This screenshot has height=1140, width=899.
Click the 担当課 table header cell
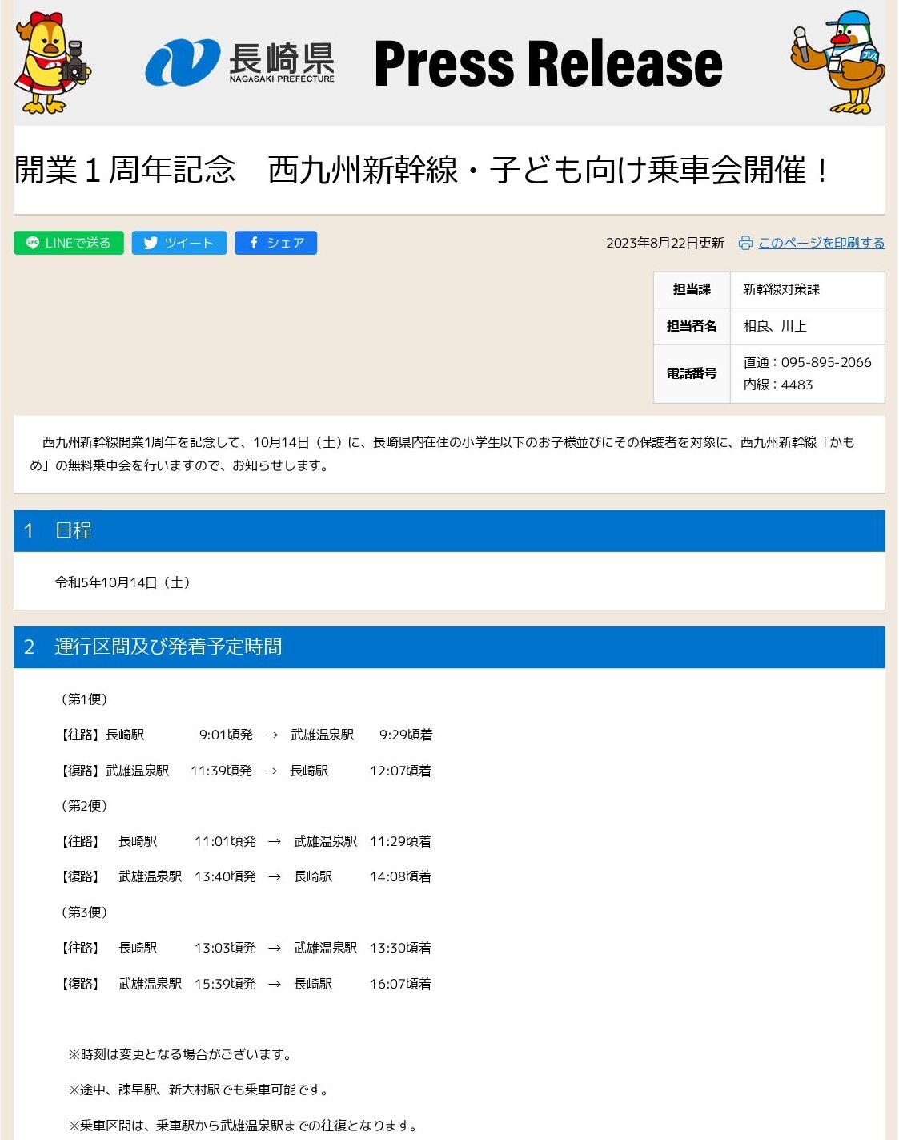click(692, 289)
